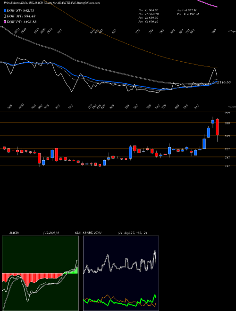The width and height of the screenshot is (236, 311).
Task: Click the final tall red candlestick
Action: pos(217,127)
